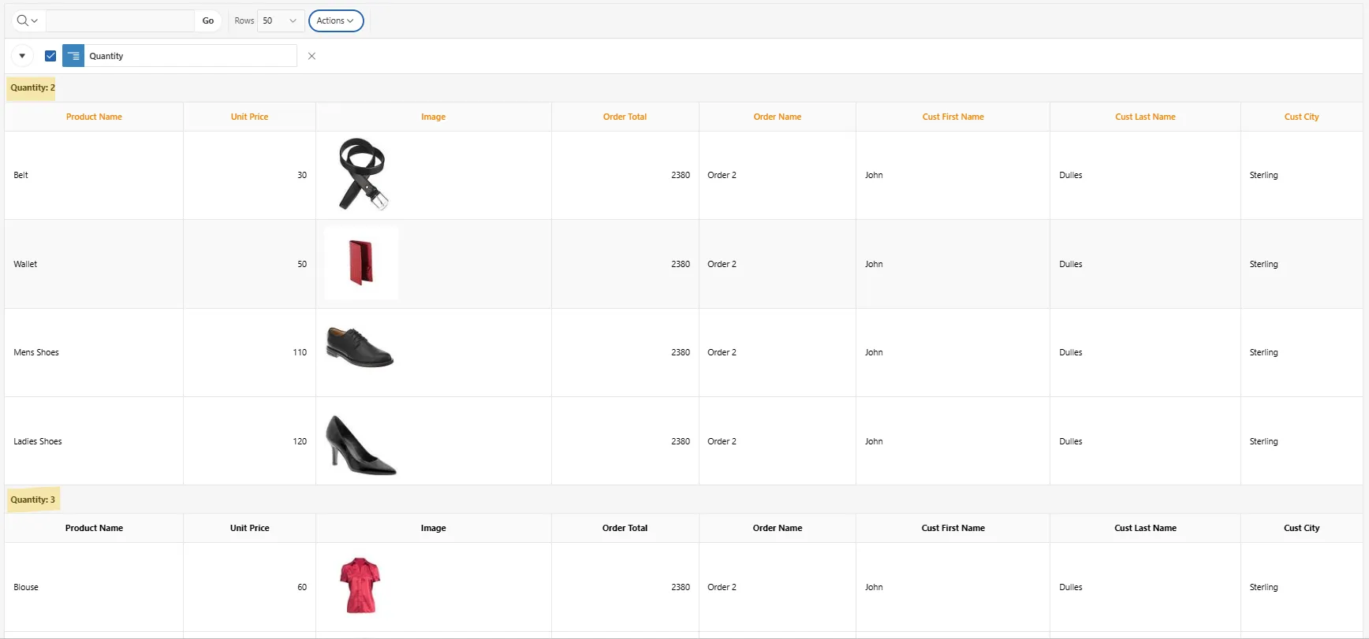Click the control break icon beside Quantity
This screenshot has width=1369, height=639.
pos(73,56)
